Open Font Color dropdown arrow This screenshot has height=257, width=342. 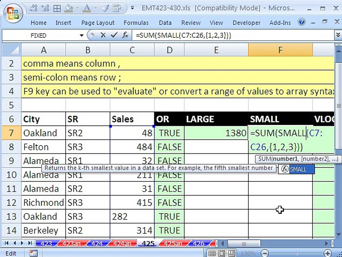point(95,8)
